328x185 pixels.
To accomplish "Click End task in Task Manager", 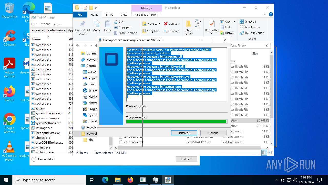I will click(187, 159).
